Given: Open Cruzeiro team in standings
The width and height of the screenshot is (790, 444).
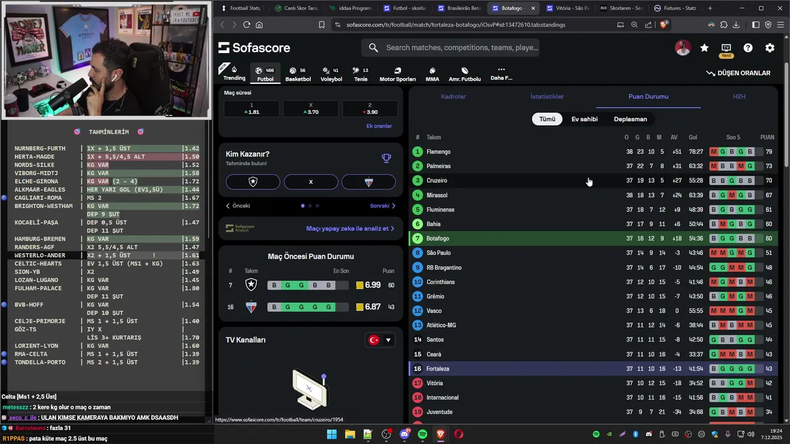Looking at the screenshot, I should pyautogui.click(x=437, y=181).
